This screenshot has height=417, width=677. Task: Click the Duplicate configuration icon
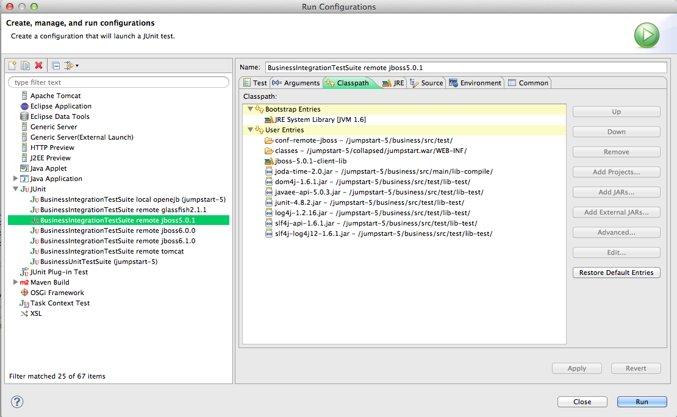click(26, 66)
